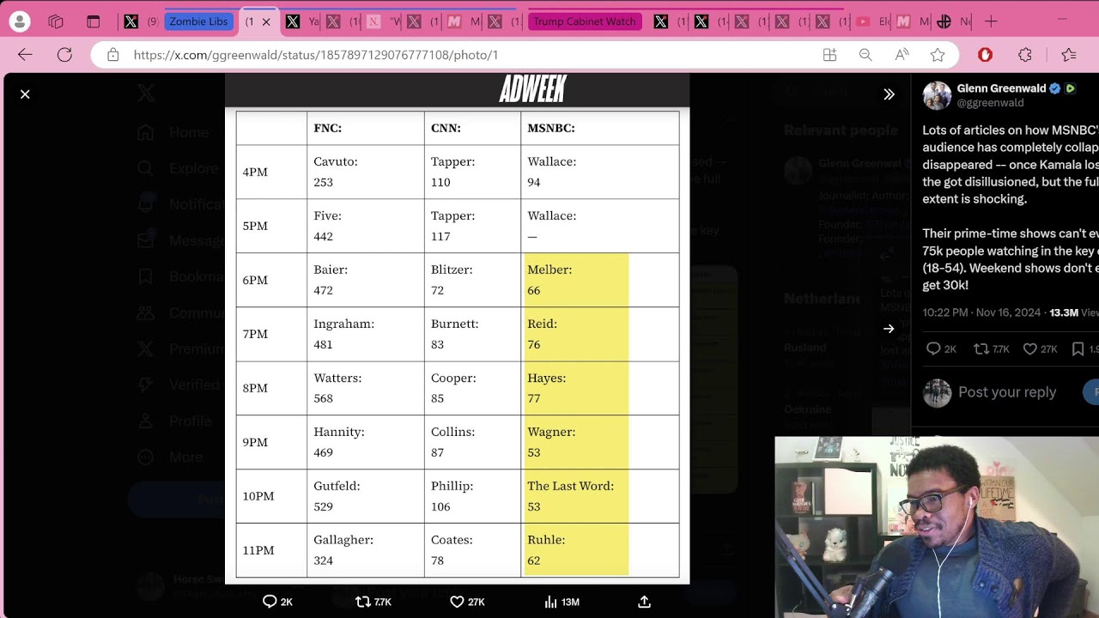Click the x.com address bar URL
This screenshot has width=1099, height=618.
click(x=316, y=55)
